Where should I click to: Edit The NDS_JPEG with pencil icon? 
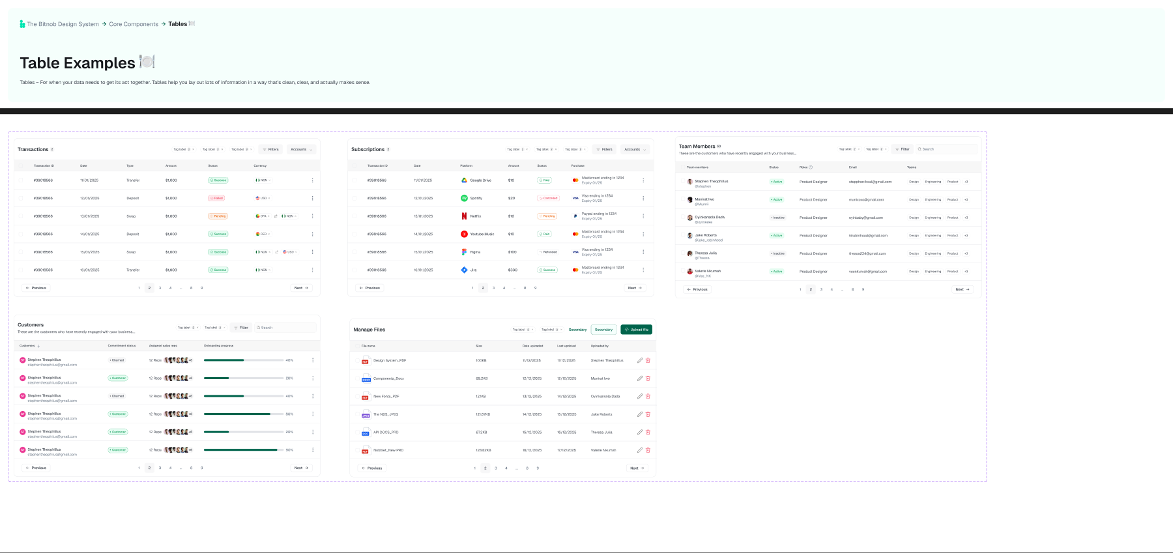(x=640, y=414)
